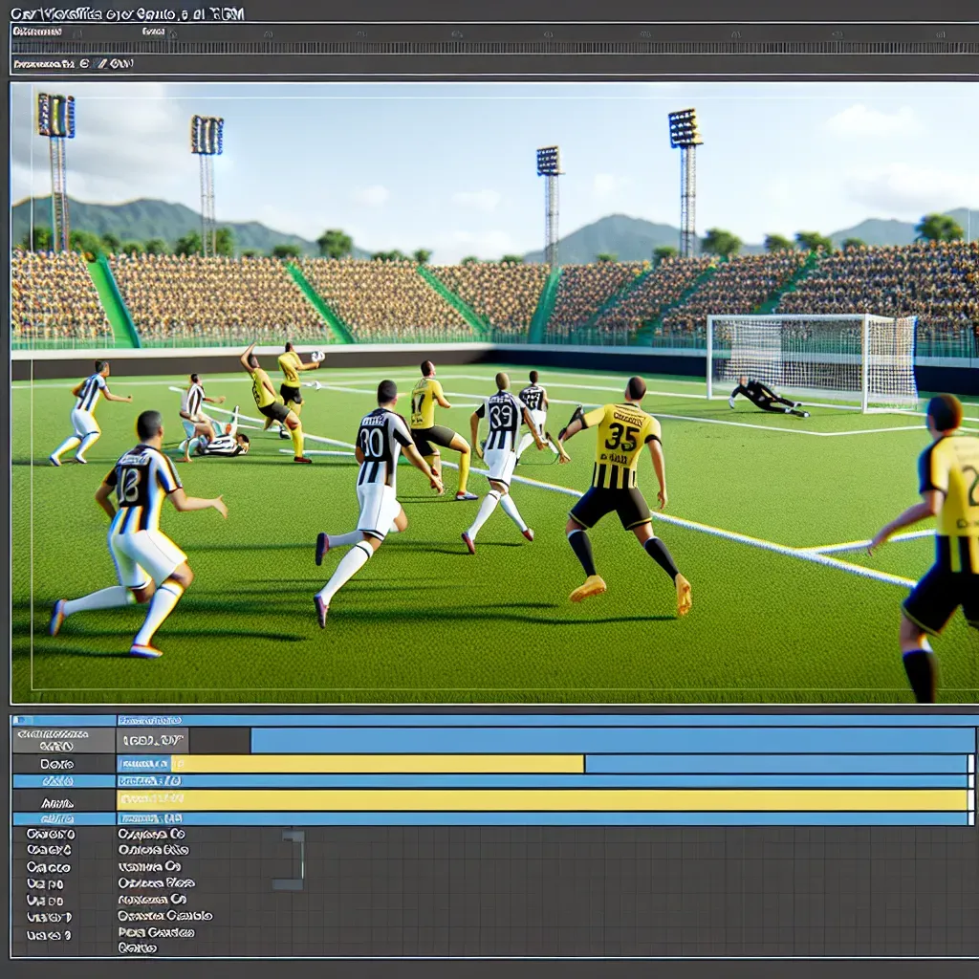Click the tick-mark timeline ruler above the preview
Screen dimensions: 979x979
(495, 48)
